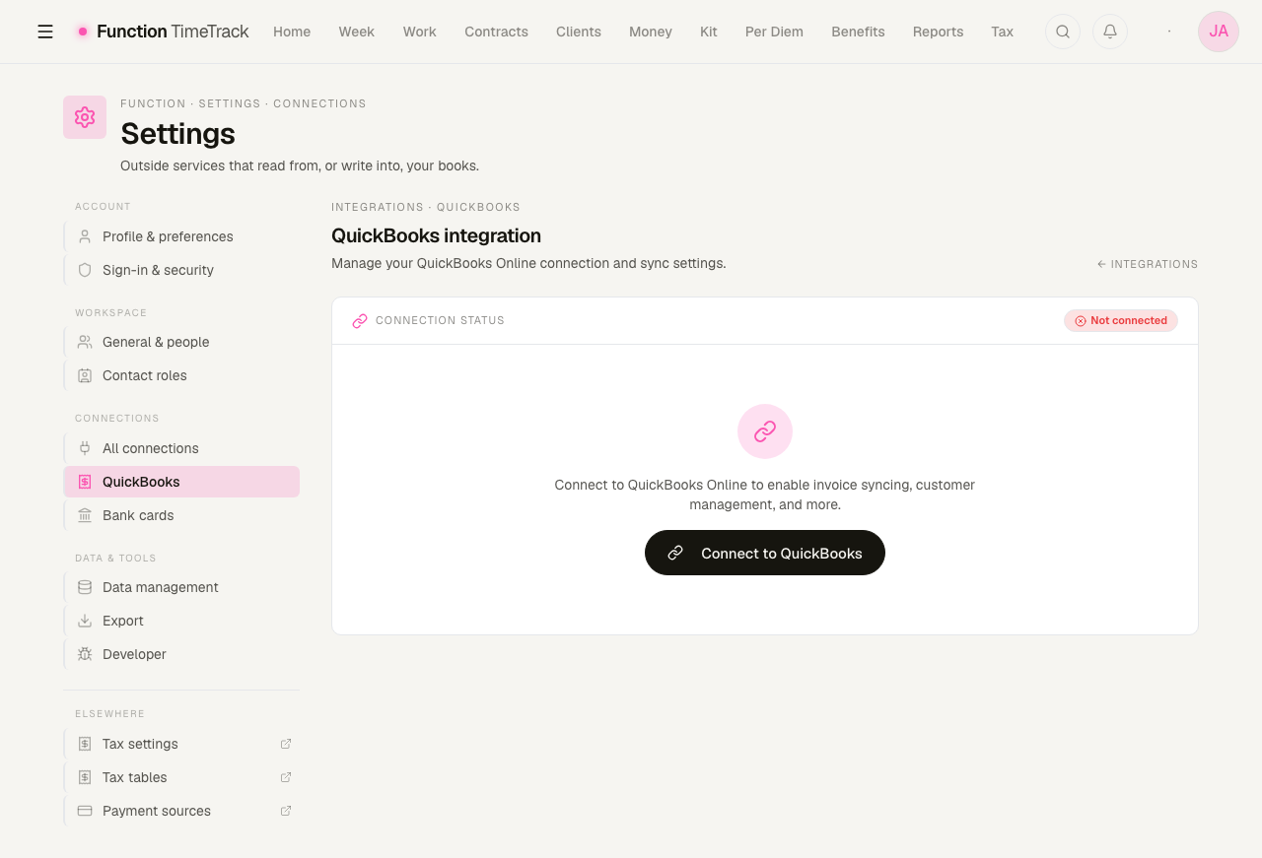Open the Kit nav item
The height and width of the screenshot is (858, 1262).
[709, 32]
